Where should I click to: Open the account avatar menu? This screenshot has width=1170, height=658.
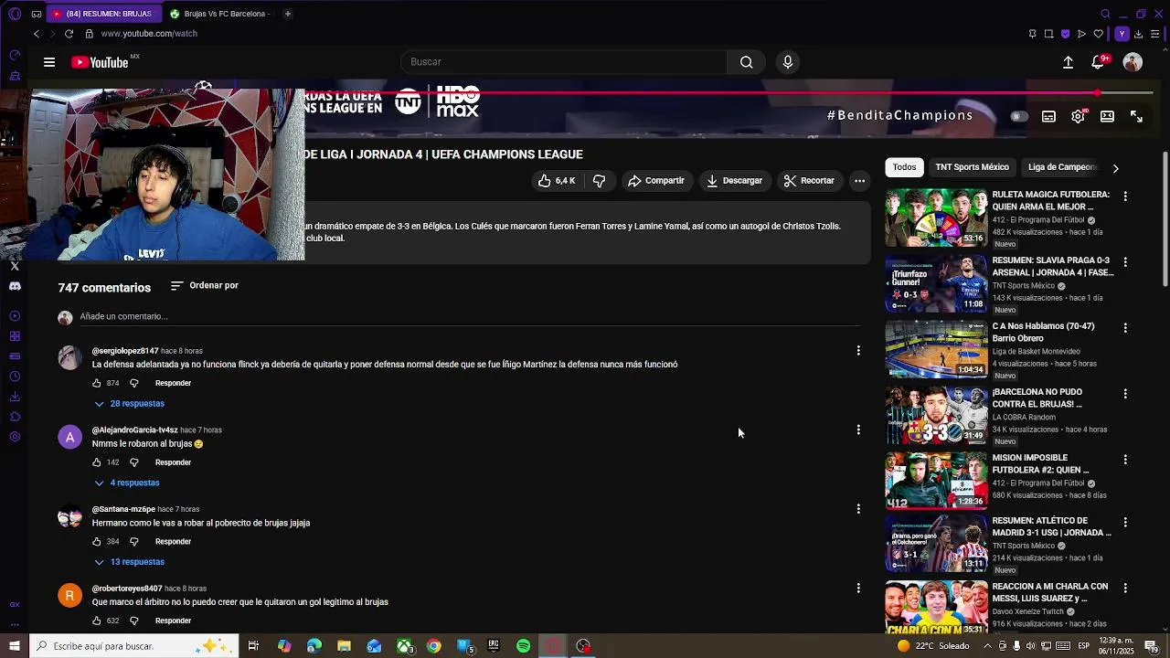coord(1133,62)
